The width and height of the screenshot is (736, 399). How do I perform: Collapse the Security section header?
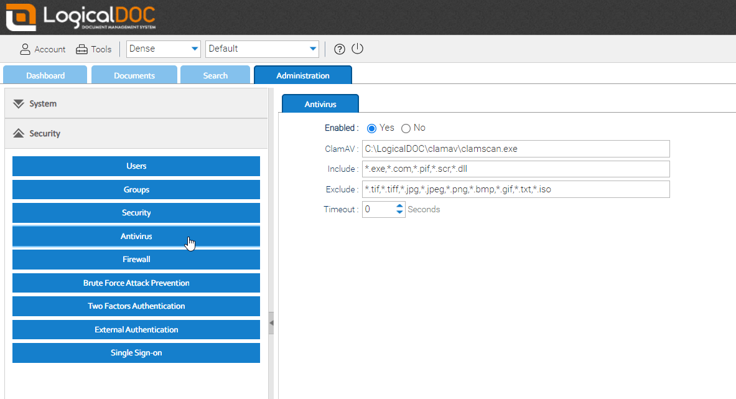click(x=136, y=133)
